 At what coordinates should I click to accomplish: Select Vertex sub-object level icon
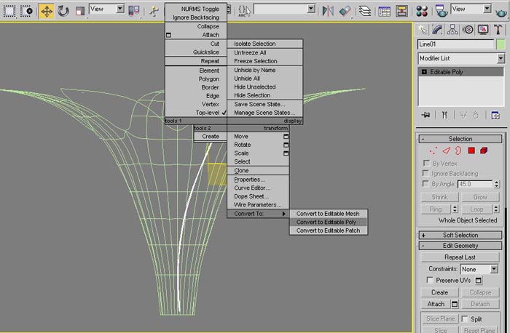pos(433,151)
